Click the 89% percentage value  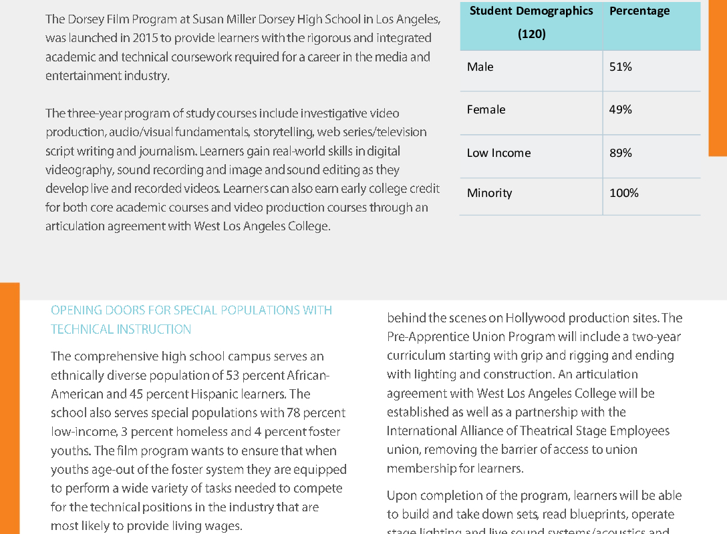point(620,154)
